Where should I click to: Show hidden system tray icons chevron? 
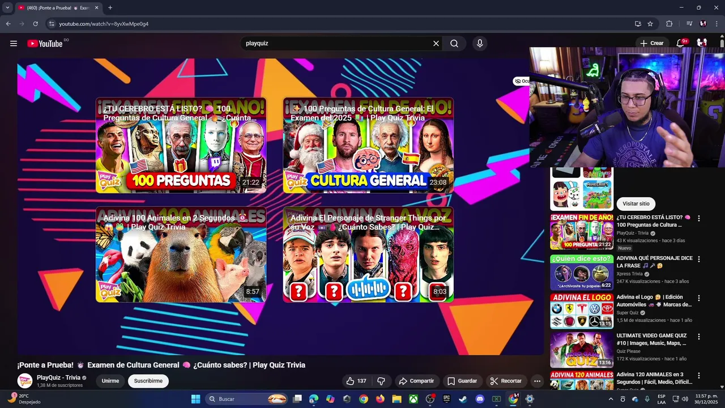coord(611,399)
